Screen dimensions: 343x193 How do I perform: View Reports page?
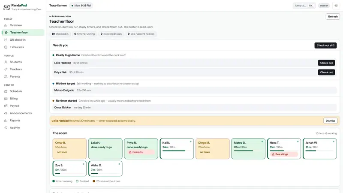[x=23, y=121]
